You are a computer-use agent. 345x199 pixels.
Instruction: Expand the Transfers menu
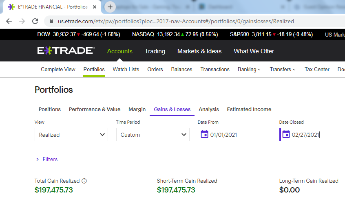point(283,70)
